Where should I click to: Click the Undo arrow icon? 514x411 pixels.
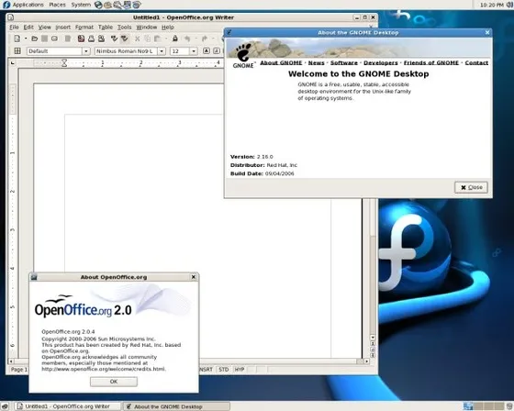187,39
